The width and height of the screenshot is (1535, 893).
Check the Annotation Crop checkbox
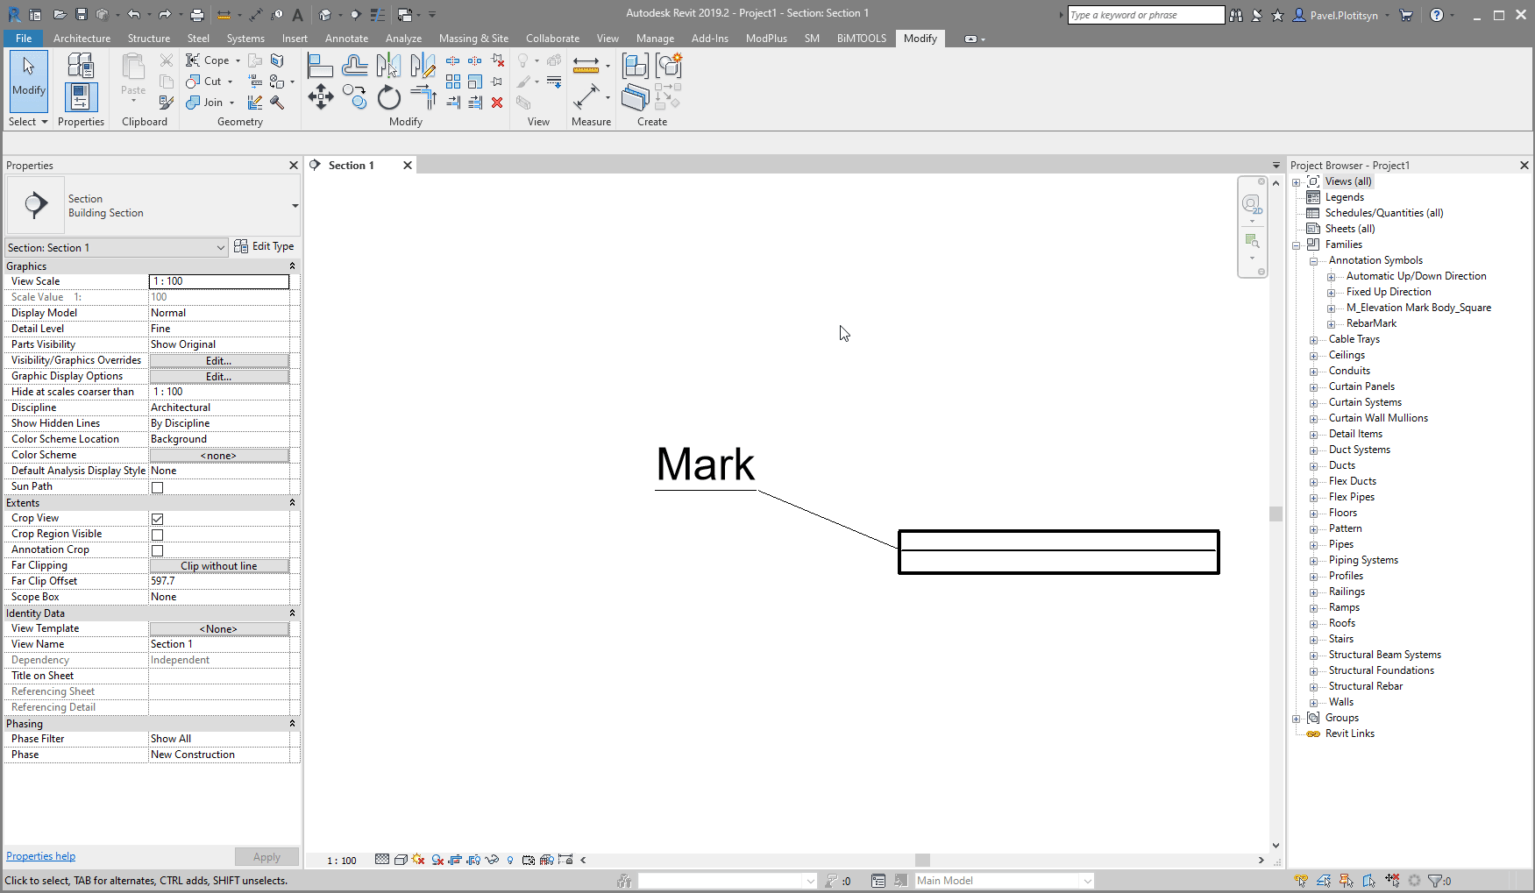[157, 550]
